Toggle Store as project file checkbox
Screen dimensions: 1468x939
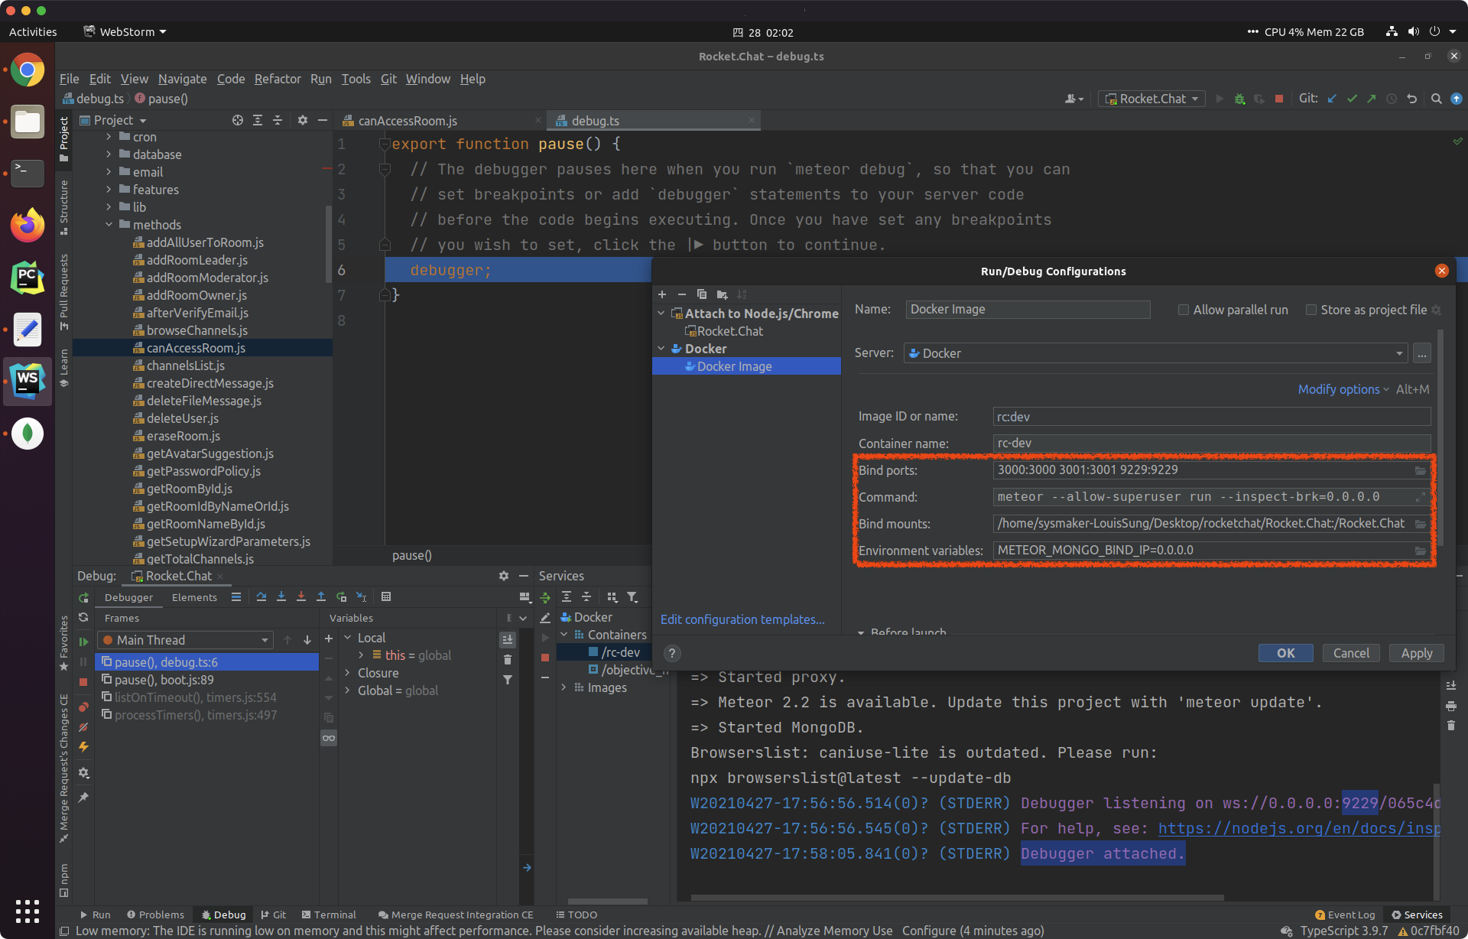pos(1310,309)
